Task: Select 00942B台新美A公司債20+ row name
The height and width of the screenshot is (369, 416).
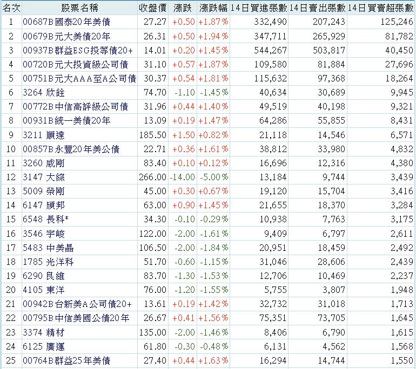Action: coord(77,304)
